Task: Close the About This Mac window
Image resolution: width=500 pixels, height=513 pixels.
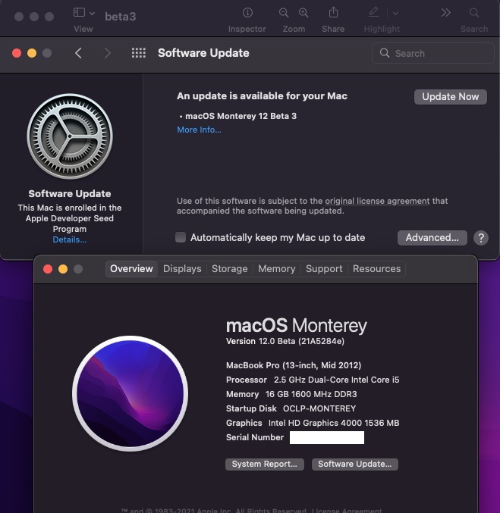Action: 48,269
